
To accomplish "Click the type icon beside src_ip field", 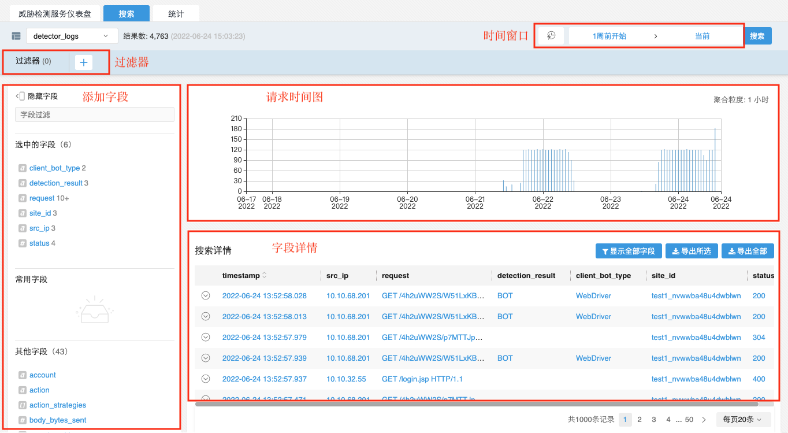I will tap(23, 228).
